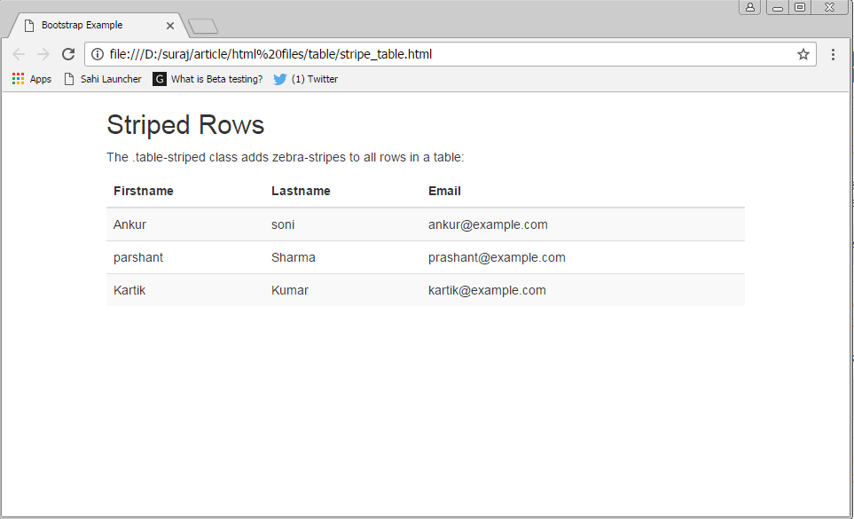Click the 'parshant' entry in the table
This screenshot has width=854, height=519.
click(138, 257)
